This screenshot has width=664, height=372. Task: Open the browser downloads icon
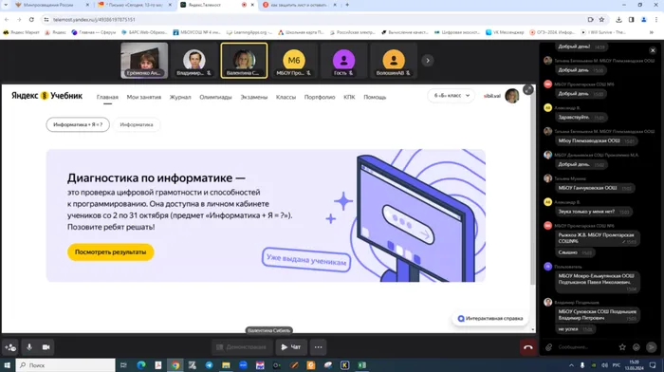pos(618,20)
